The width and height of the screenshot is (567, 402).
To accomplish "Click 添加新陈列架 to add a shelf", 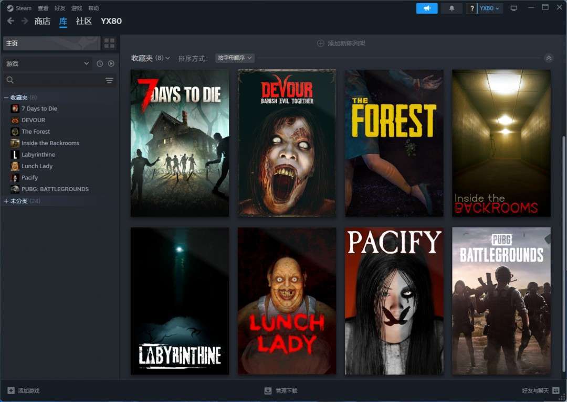I will 341,44.
